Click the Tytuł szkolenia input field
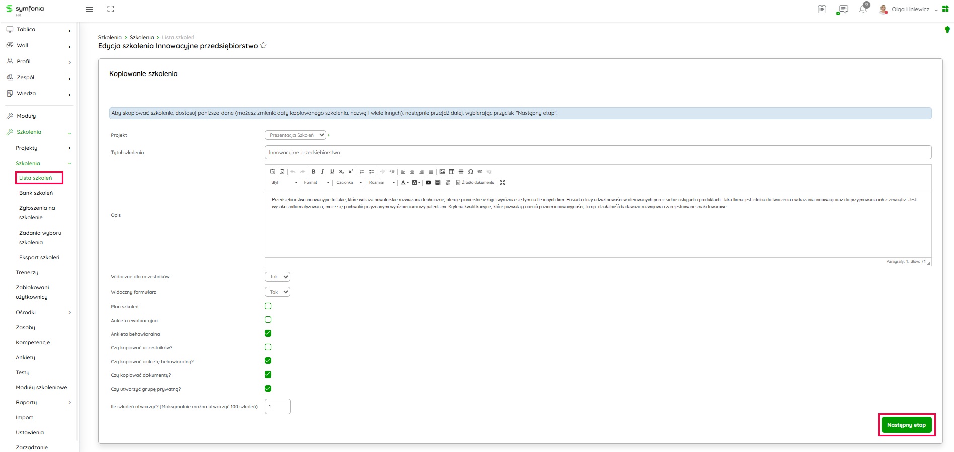Screen dimensions: 954x452 (x=598, y=153)
